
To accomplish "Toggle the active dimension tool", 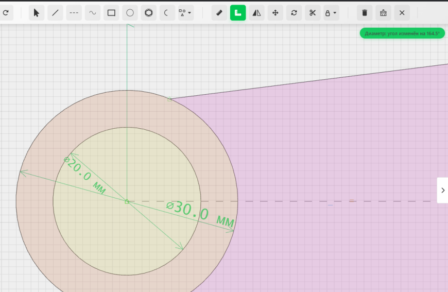I will coord(238,13).
